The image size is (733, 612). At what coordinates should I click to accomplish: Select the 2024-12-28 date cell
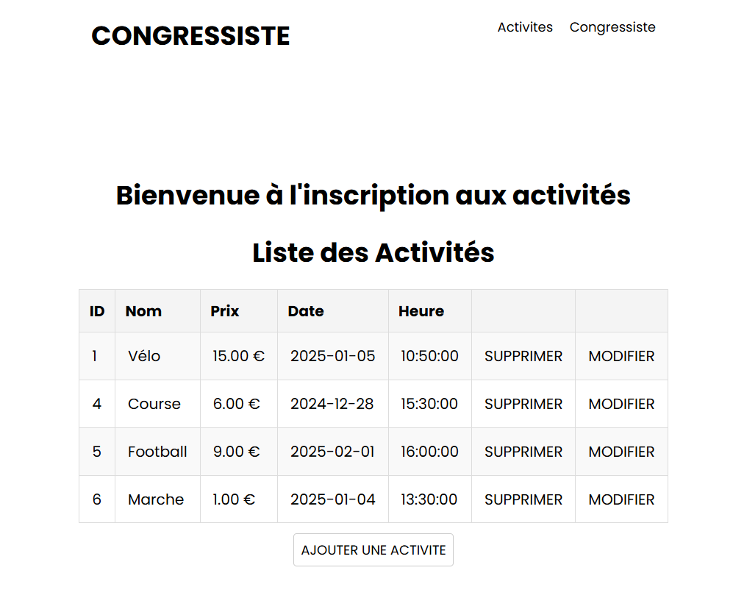tap(332, 404)
